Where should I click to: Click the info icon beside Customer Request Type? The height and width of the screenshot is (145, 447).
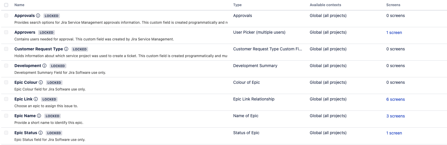point(66,49)
